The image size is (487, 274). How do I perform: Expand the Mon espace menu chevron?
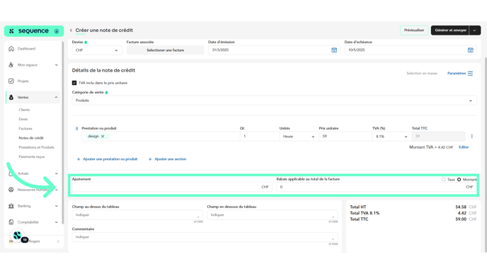pos(56,65)
